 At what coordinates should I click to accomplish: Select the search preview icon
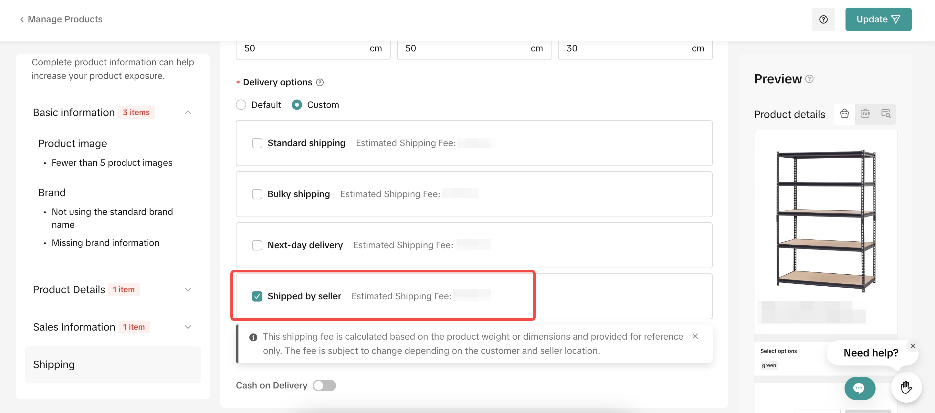click(886, 114)
